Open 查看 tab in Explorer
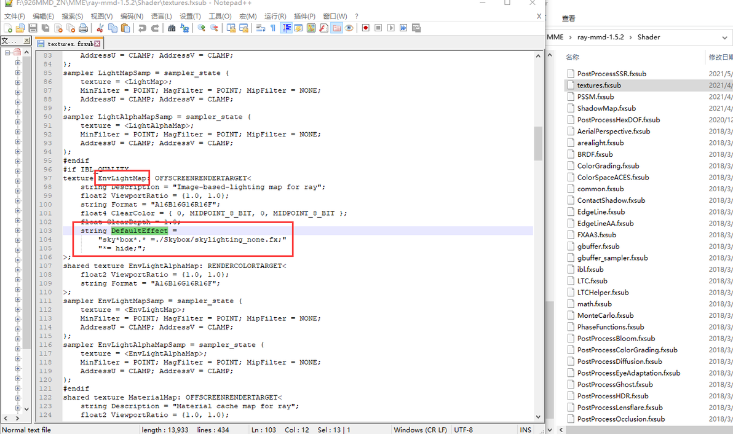This screenshot has width=733, height=434. [568, 18]
